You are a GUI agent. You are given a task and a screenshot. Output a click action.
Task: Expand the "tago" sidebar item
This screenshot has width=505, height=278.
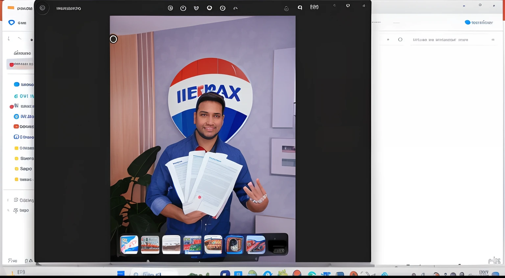point(21,210)
